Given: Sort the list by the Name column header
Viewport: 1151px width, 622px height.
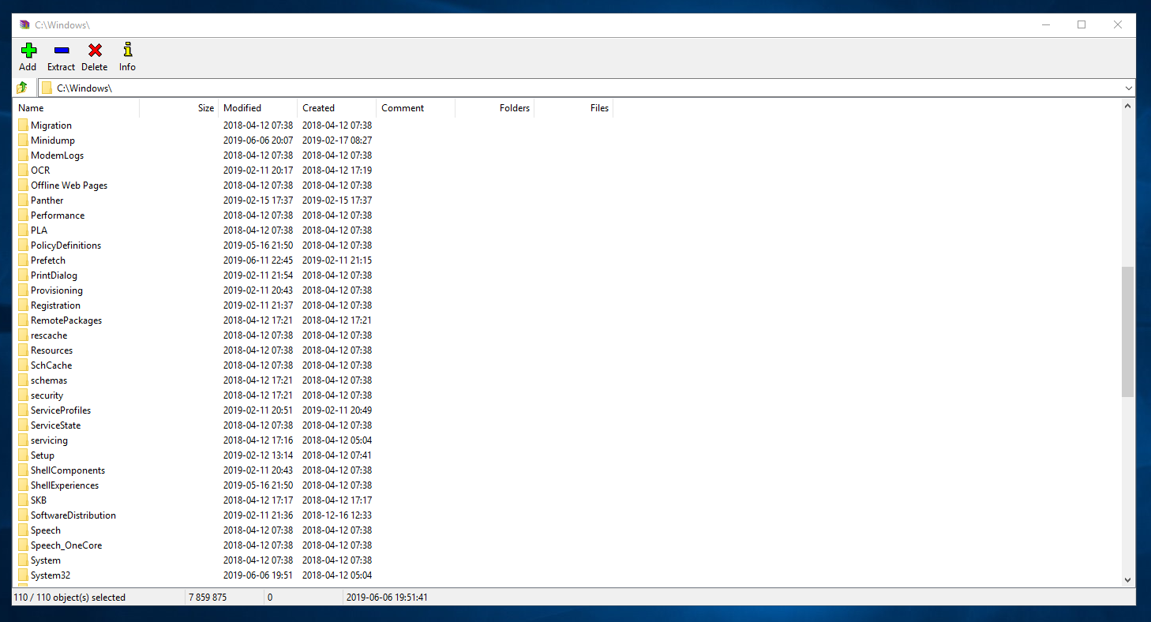Looking at the screenshot, I should click(77, 108).
